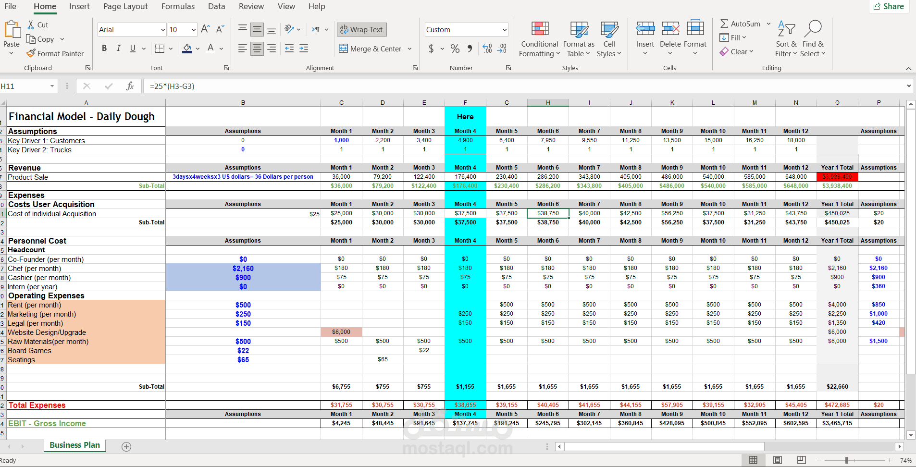This screenshot has width=916, height=467.
Task: Open Conditional Formatting options
Action: (x=539, y=38)
